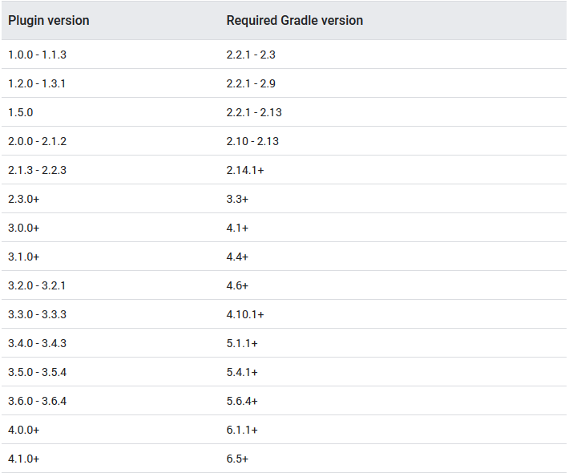The width and height of the screenshot is (569, 473).
Task: Click plugin version 3.6.0 - 3.6.4
Action: coord(38,401)
